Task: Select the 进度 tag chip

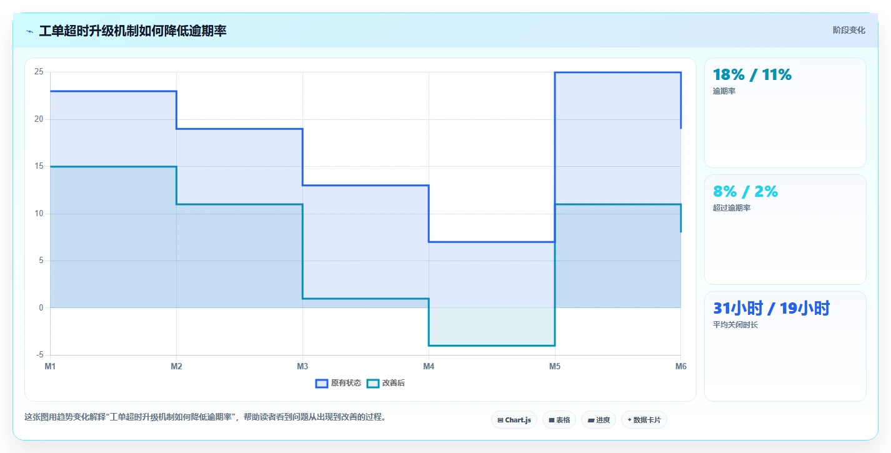Action: point(599,420)
